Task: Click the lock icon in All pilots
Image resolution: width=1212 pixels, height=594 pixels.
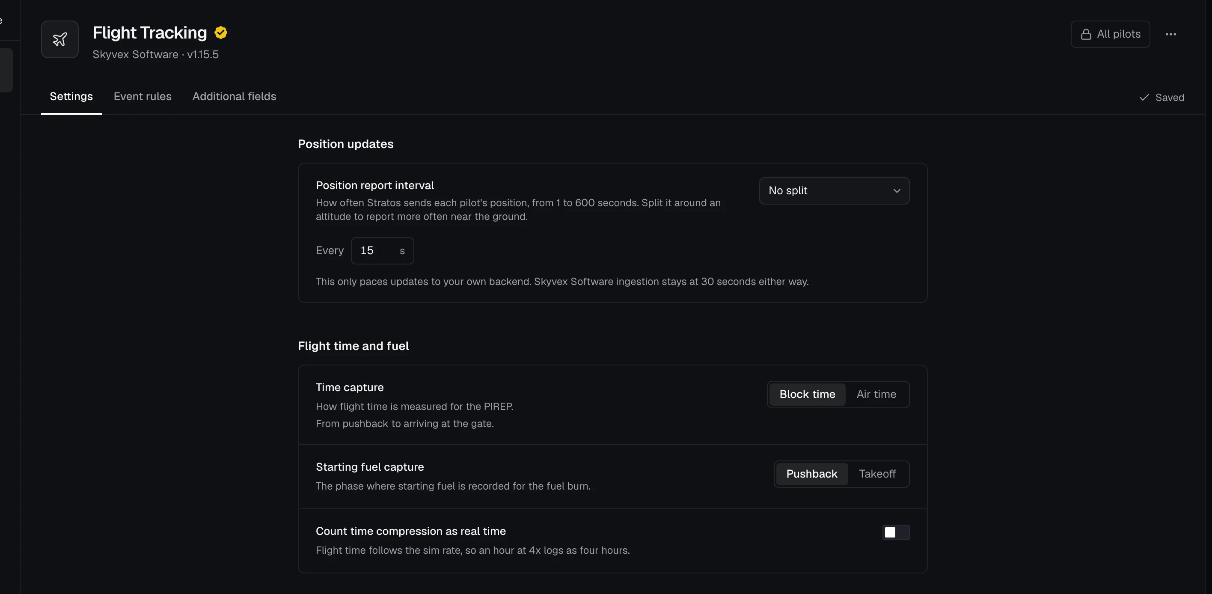Action: pos(1086,34)
